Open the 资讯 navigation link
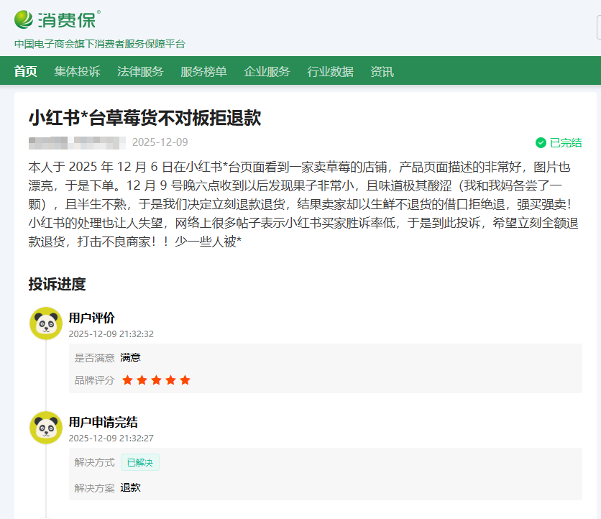 [x=382, y=71]
